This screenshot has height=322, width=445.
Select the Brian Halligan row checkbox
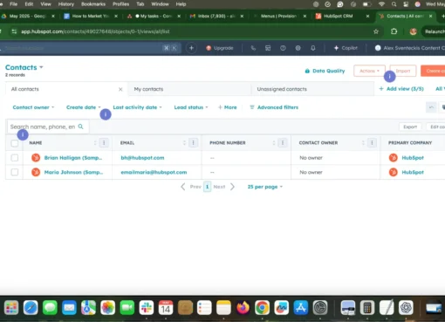15,158
